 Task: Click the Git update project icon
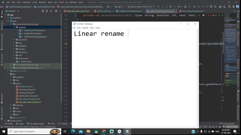click(199, 7)
